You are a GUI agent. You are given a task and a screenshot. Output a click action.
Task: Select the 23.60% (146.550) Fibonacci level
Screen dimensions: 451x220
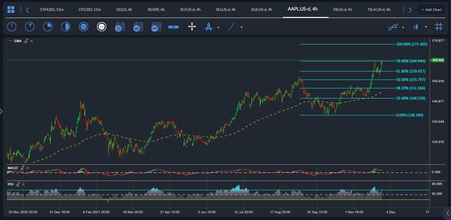point(411,98)
